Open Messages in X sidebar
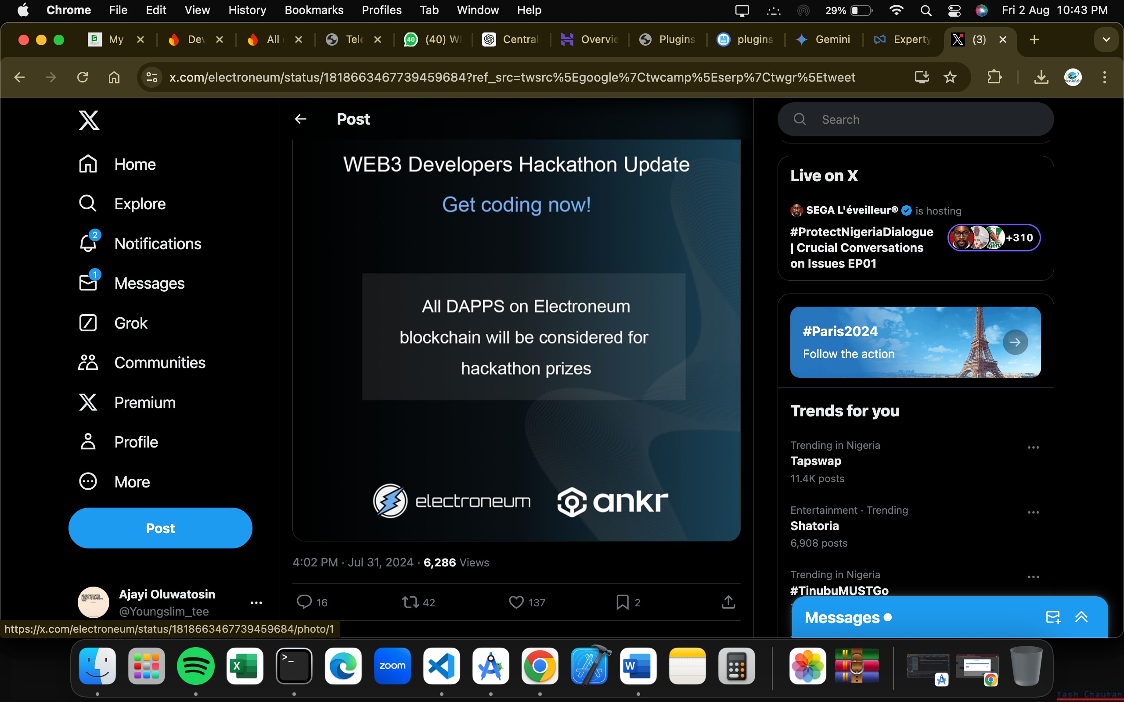This screenshot has height=702, width=1124. [x=131, y=283]
